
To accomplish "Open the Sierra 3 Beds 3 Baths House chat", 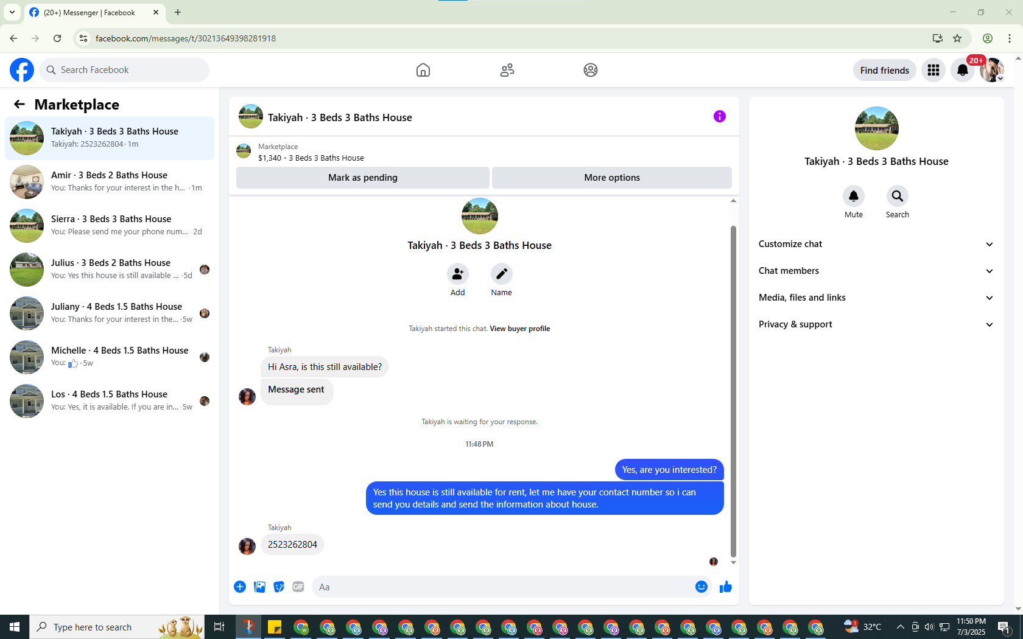I will (x=110, y=226).
